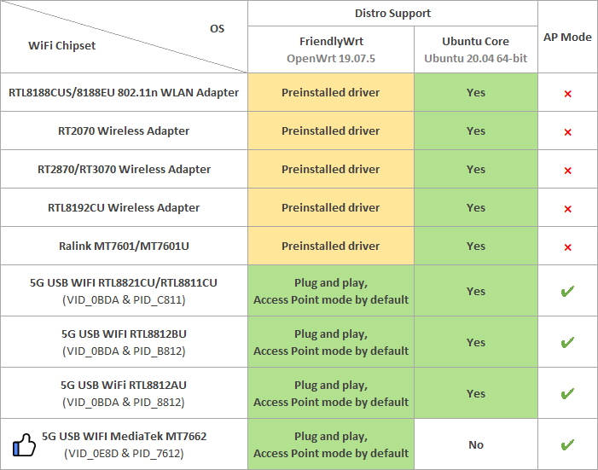Select the Ubuntu Core column header

pyautogui.click(x=475, y=49)
